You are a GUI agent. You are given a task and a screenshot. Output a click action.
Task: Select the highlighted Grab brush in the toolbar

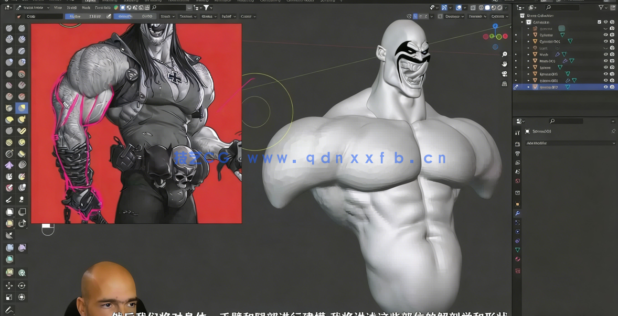point(22,108)
